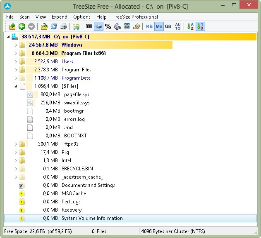Click the 4096 Bytes per Cluster status text
The image size is (261, 238).
pos(173,231)
